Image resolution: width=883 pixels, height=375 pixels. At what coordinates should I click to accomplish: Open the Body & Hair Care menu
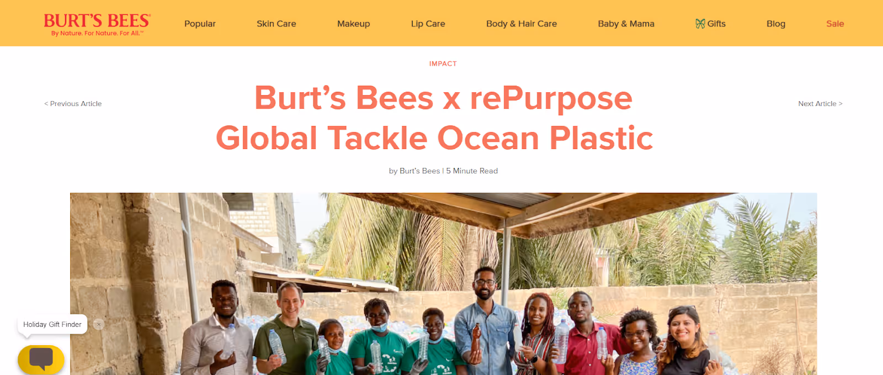(x=522, y=24)
